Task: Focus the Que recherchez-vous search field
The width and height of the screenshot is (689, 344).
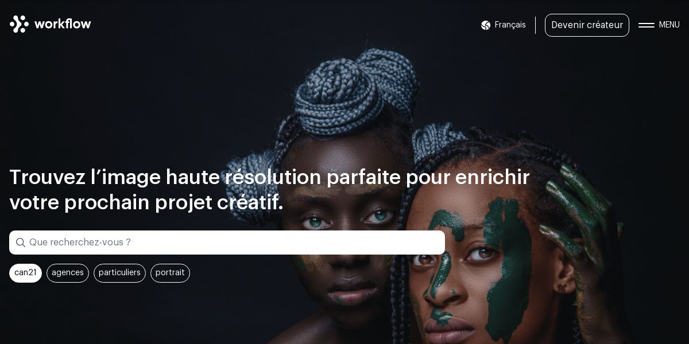Action: pyautogui.click(x=227, y=243)
